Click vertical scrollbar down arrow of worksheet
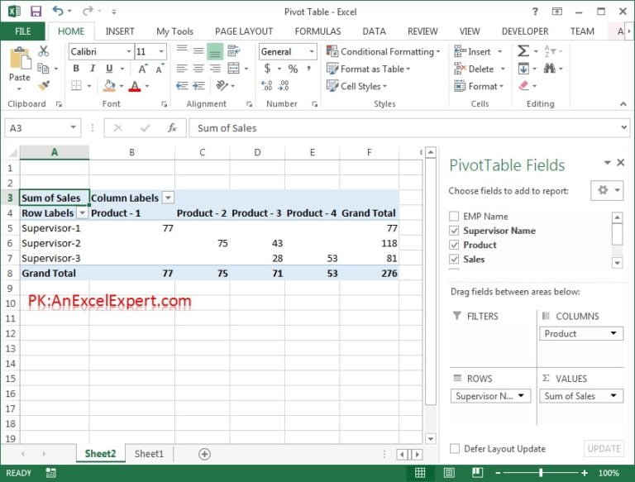 (431, 438)
